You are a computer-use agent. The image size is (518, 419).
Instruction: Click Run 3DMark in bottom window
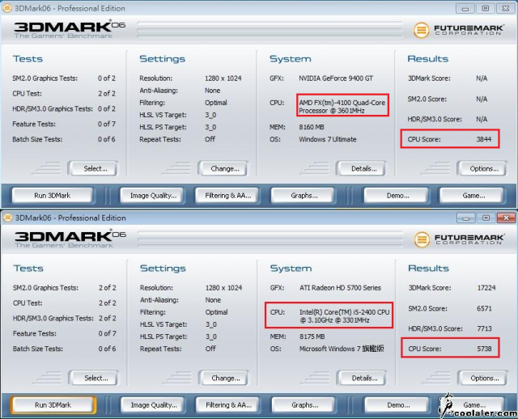point(53,404)
